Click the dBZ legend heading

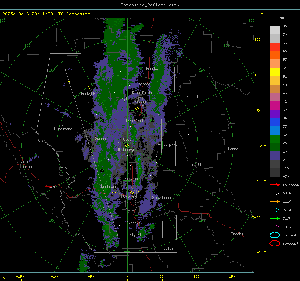click(283, 18)
